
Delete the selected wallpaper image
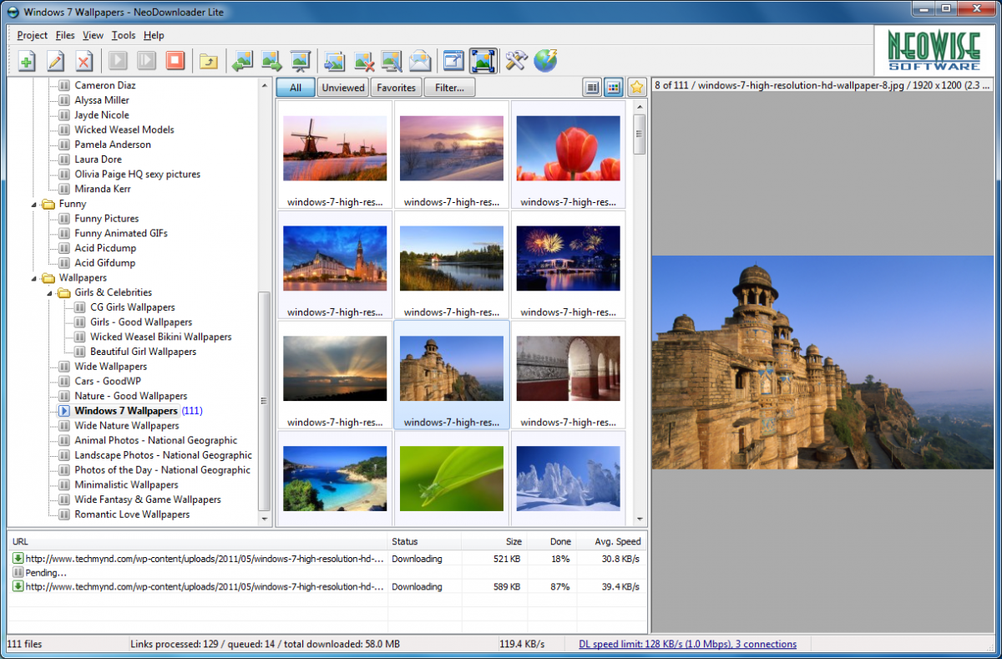[x=362, y=60]
